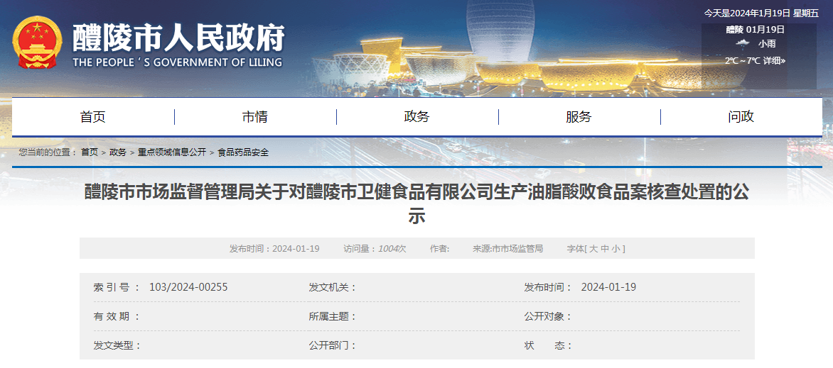
Task: Open the 问政 navigation tab
Action: click(741, 117)
